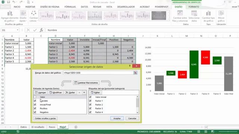Switch to Normal view status bar icon

pos(199,131)
